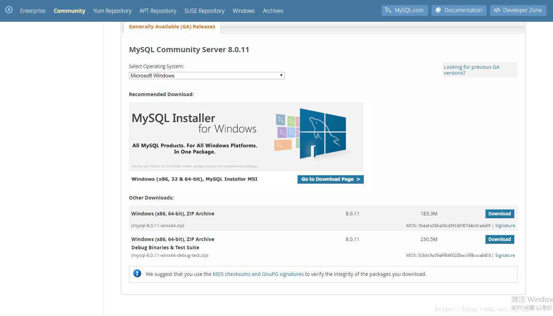Download the Debug Binaries & Test Suite zip

tap(499, 239)
